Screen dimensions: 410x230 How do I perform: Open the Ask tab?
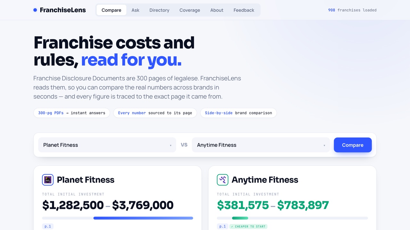[135, 10]
